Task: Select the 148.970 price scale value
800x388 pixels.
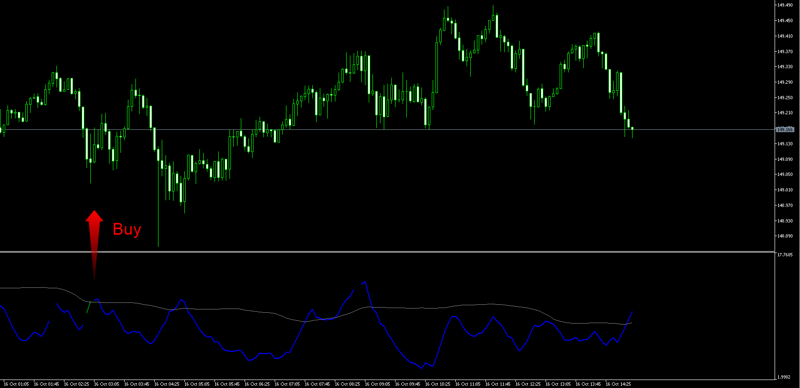Action: coord(785,206)
